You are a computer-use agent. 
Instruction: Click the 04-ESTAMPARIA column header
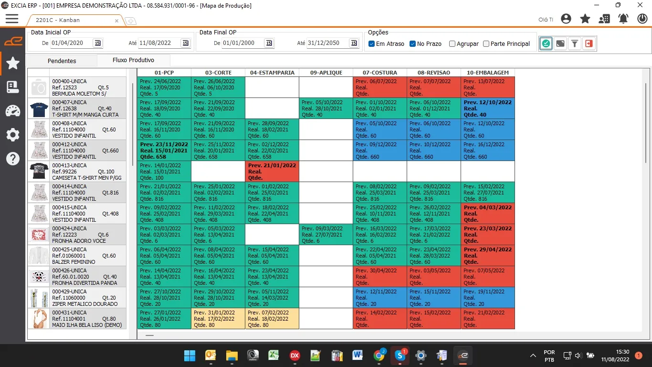point(272,73)
